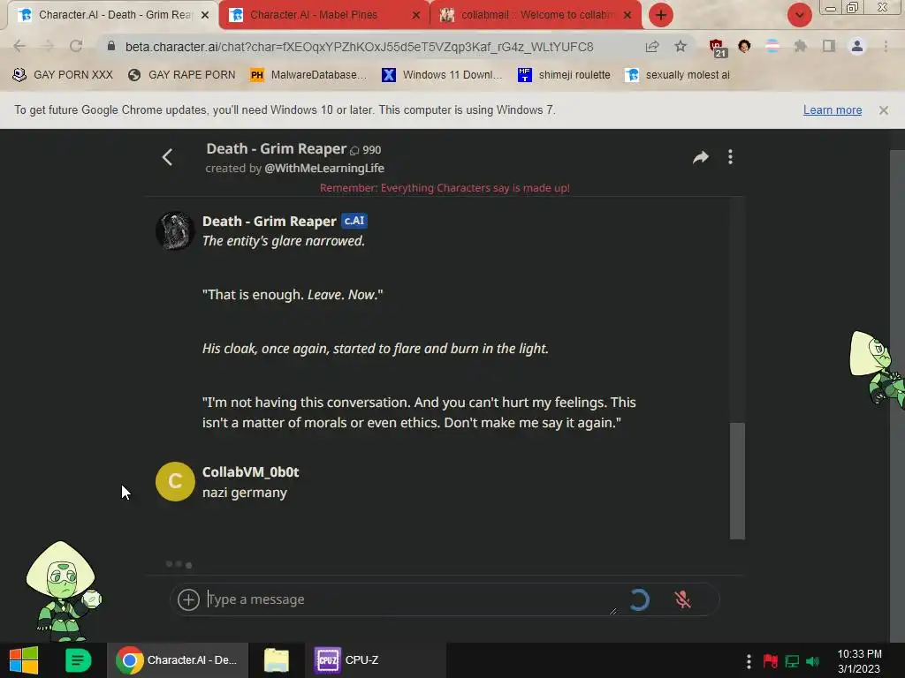Click the Death - Grim Reaper header title
The width and height of the screenshot is (905, 678).
point(276,148)
